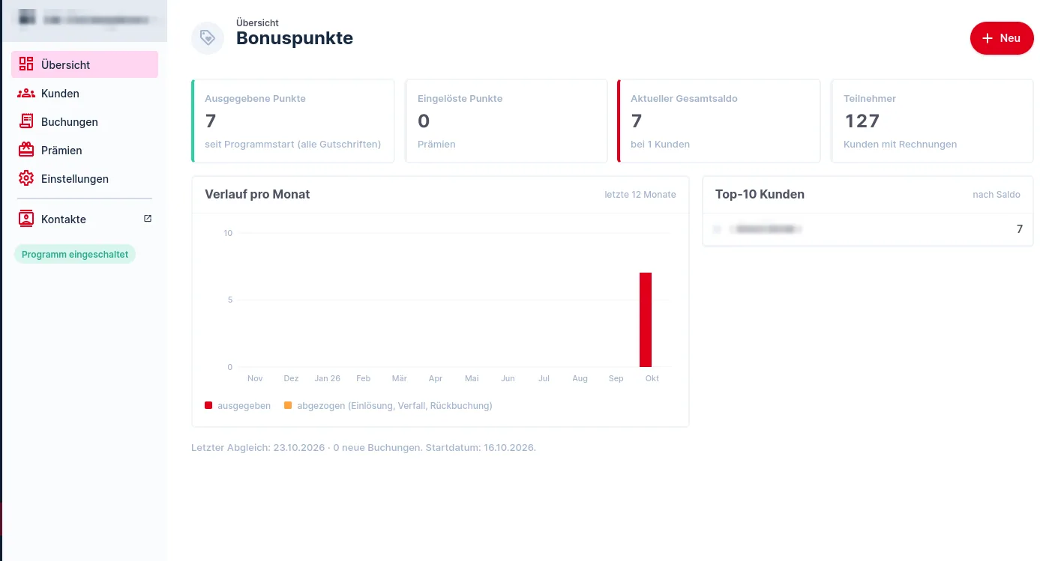Click the Buchungen receipt icon
Viewport: 1040px width, 561px height.
pos(26,121)
